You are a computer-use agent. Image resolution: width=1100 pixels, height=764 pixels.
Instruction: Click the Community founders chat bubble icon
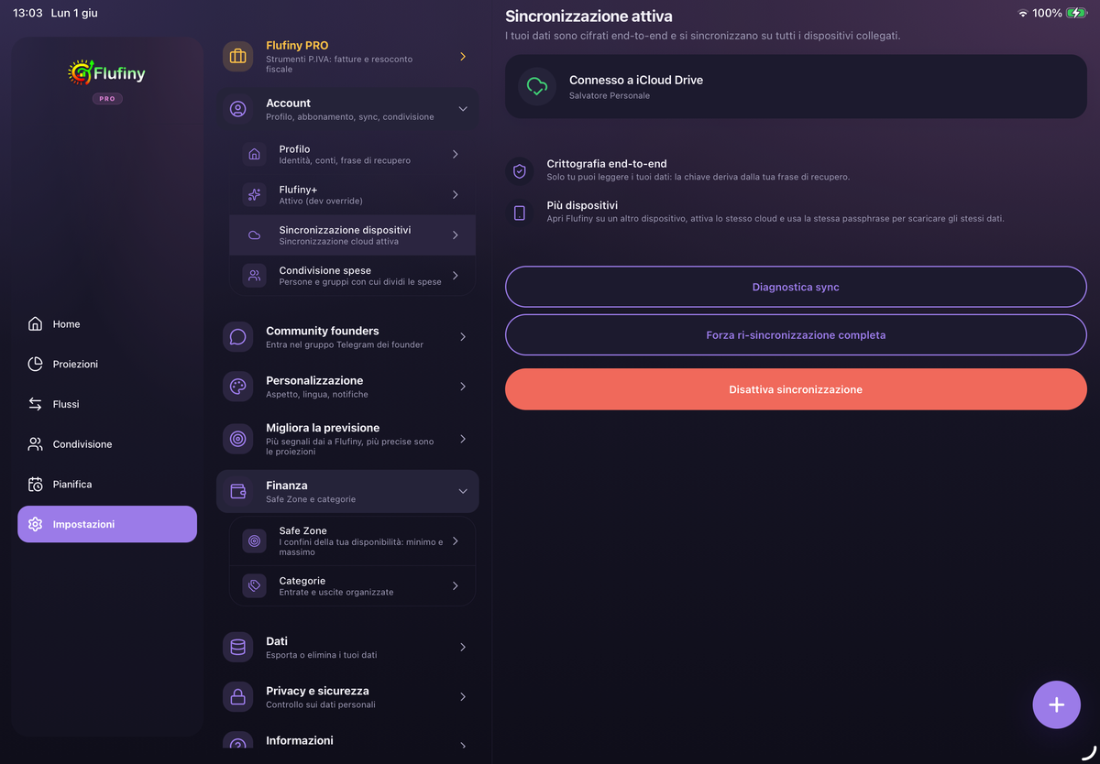[238, 337]
